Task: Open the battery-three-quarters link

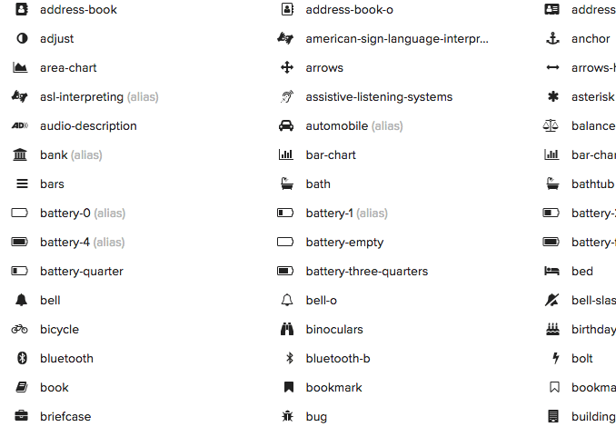Action: coord(367,271)
